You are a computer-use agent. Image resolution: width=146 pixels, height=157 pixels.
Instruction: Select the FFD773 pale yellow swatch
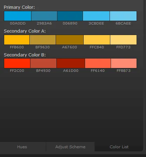pyautogui.click(x=123, y=40)
